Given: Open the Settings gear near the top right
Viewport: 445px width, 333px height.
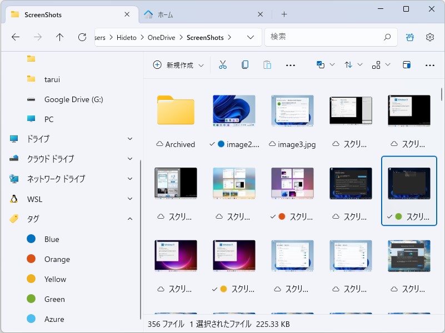Looking at the screenshot, I should tap(429, 37).
